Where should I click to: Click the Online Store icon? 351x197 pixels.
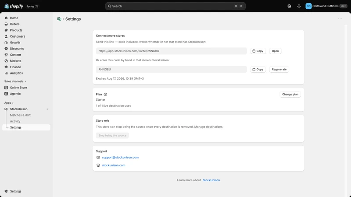click(x=6, y=88)
